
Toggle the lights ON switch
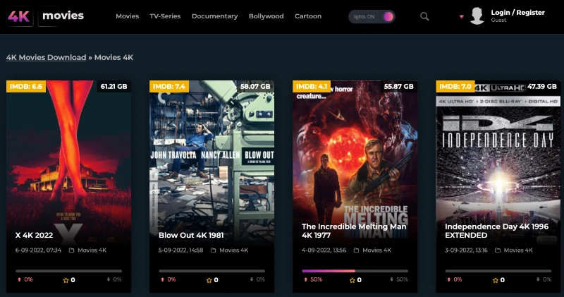click(372, 16)
